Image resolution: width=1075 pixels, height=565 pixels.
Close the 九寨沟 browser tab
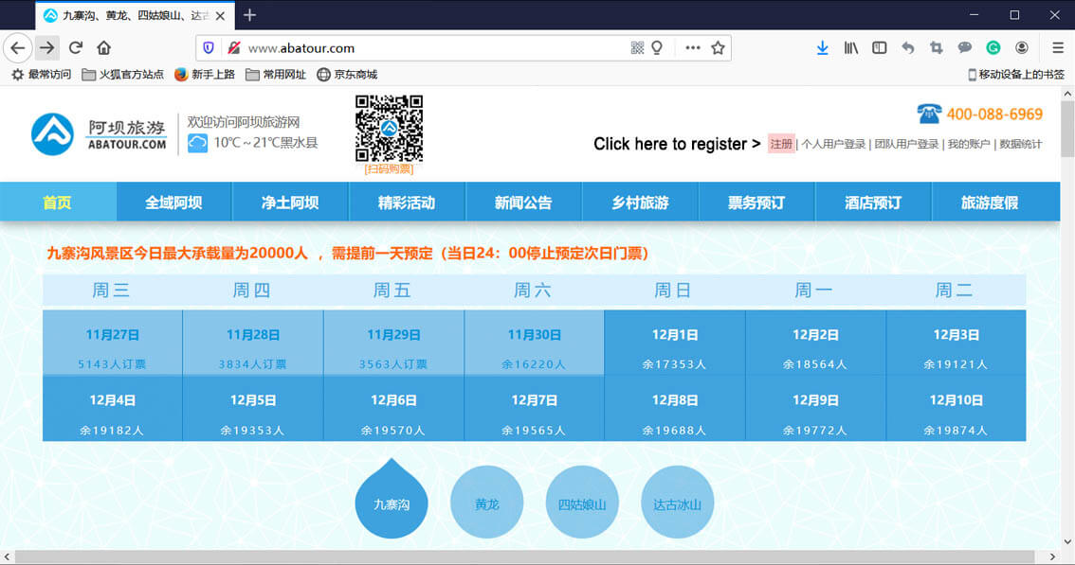[x=220, y=16]
